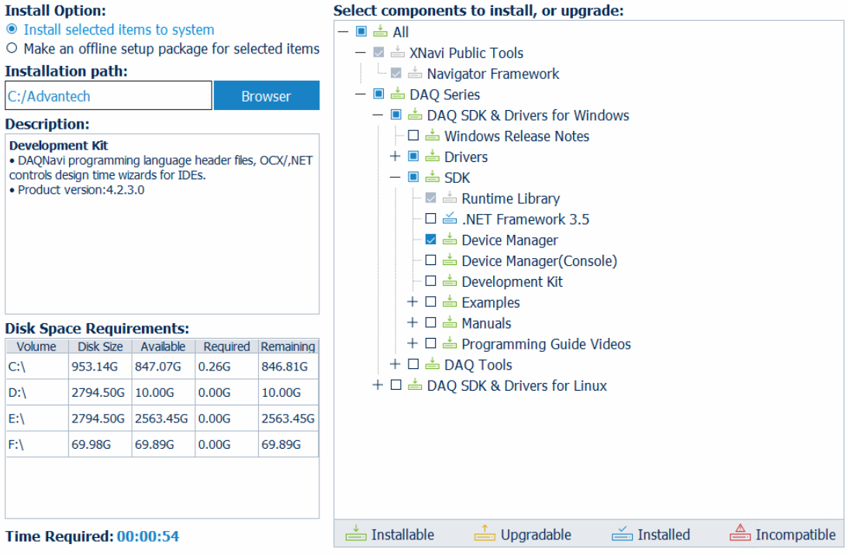Click the green icon beside Development Kit
849x555 pixels.
450,282
